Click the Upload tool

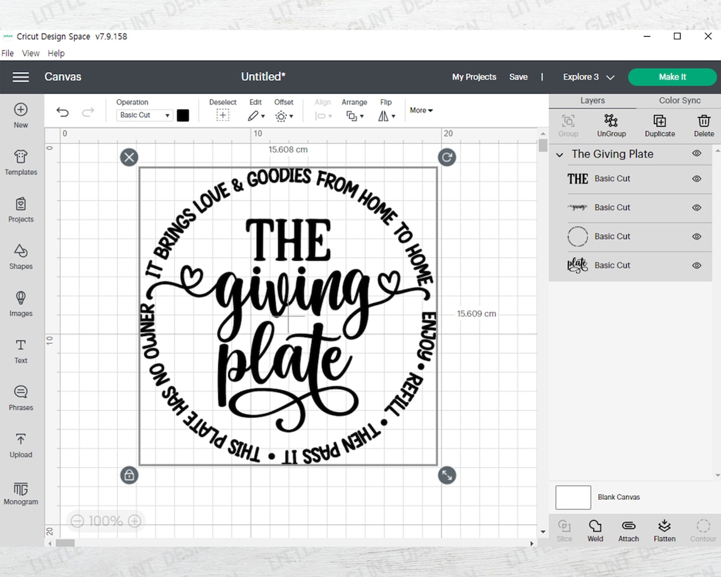21,445
